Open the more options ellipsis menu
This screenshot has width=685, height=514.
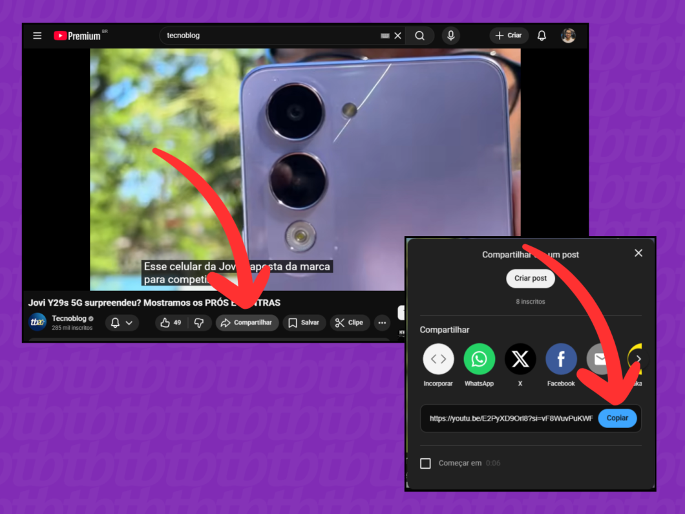(382, 323)
